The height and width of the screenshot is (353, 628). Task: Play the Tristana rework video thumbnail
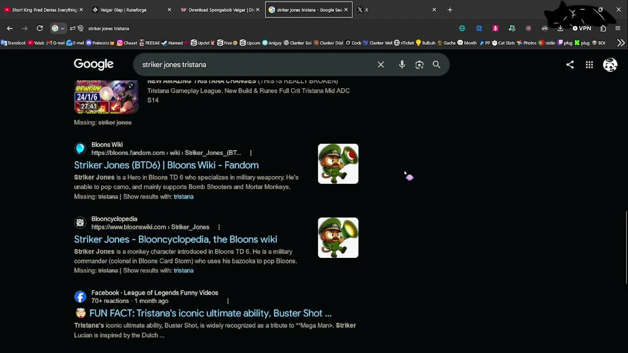[106, 97]
